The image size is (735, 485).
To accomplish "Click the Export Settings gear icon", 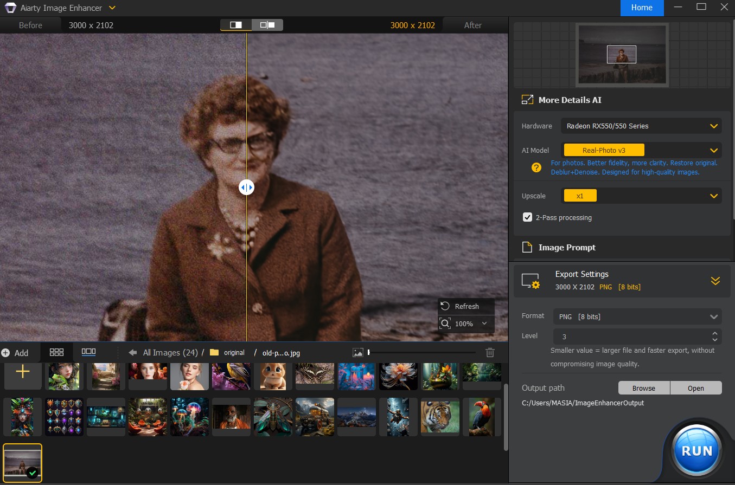I will [531, 281].
